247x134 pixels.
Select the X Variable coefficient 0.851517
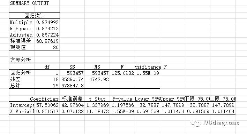coord(47,111)
